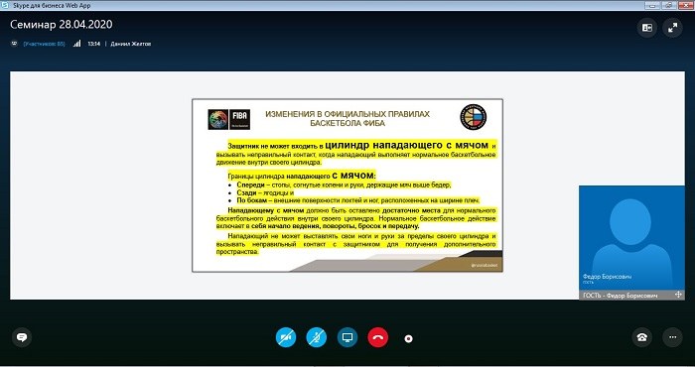
Task: Click presenter name Данил Желтов
Action: click(x=131, y=44)
